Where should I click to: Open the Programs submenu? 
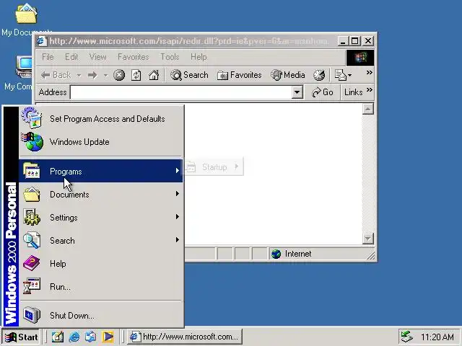[101, 171]
